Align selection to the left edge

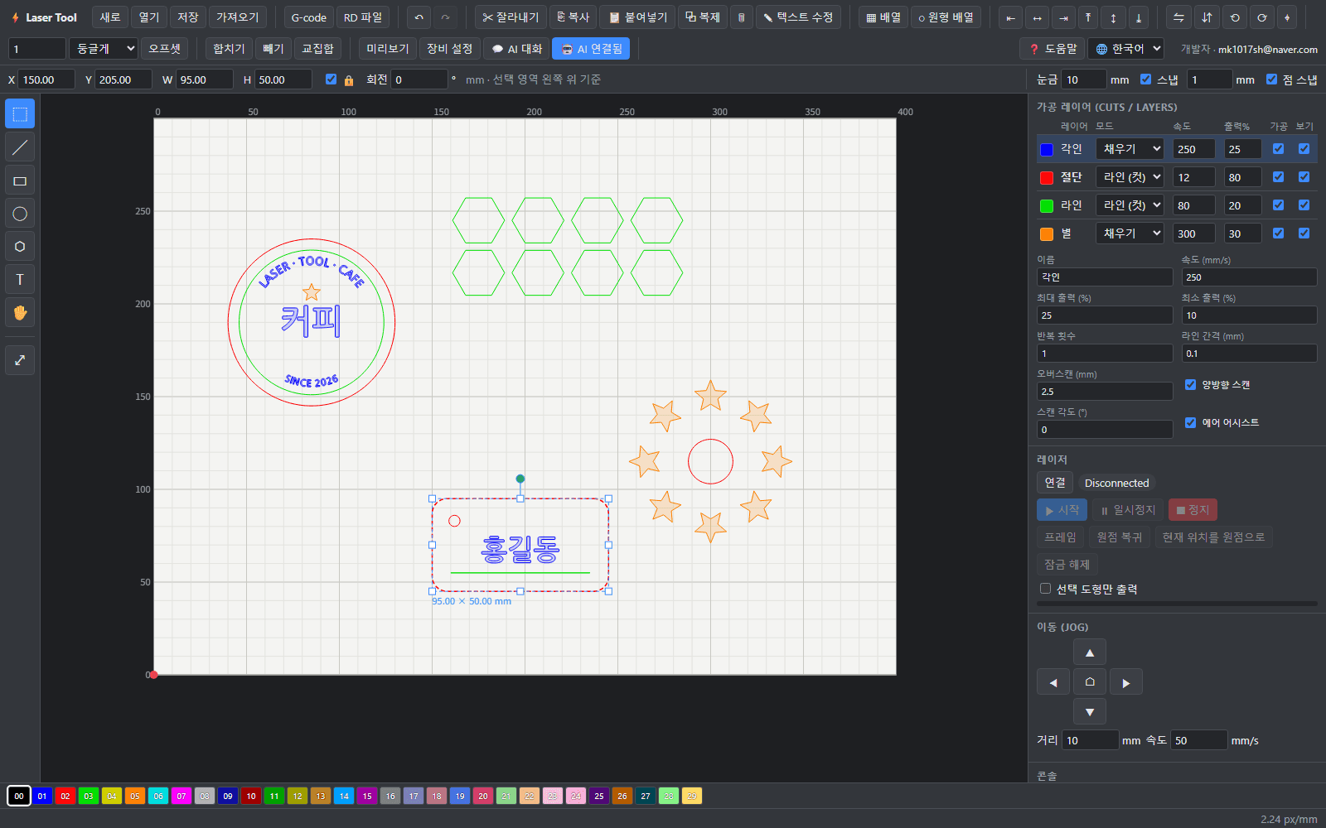point(1010,17)
